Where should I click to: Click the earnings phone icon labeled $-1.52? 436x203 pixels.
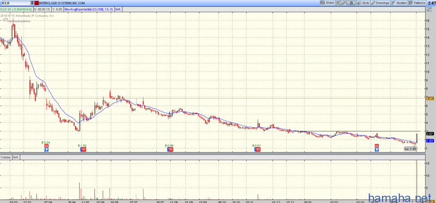pyautogui.click(x=84, y=150)
